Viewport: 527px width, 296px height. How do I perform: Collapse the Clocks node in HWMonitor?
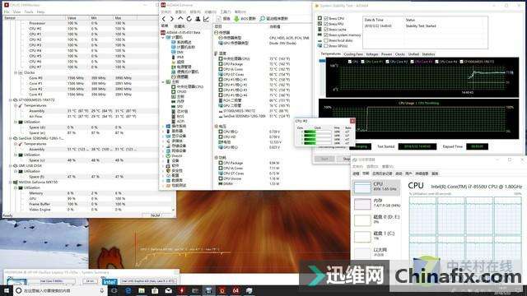click(16, 72)
